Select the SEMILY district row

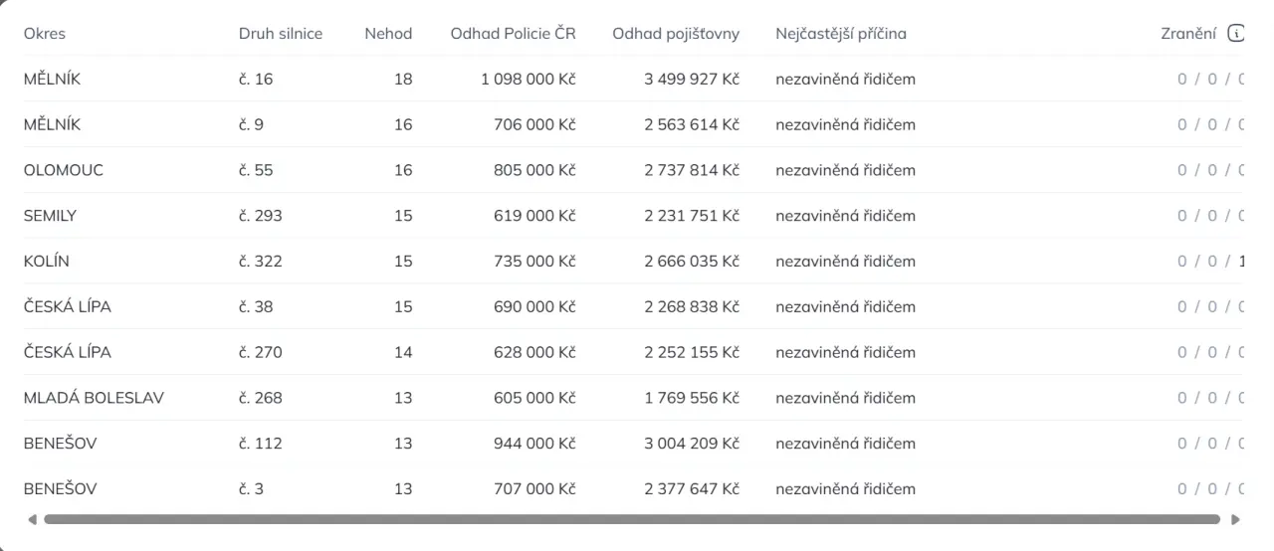point(50,216)
